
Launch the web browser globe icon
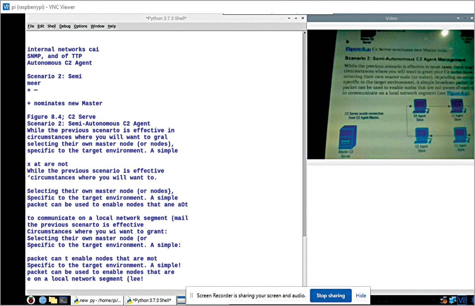42,300
